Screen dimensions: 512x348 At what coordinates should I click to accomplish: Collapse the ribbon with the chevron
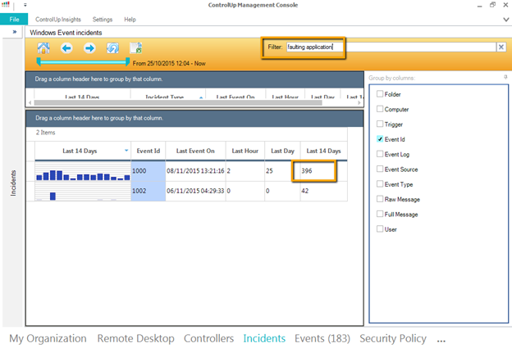(506, 20)
